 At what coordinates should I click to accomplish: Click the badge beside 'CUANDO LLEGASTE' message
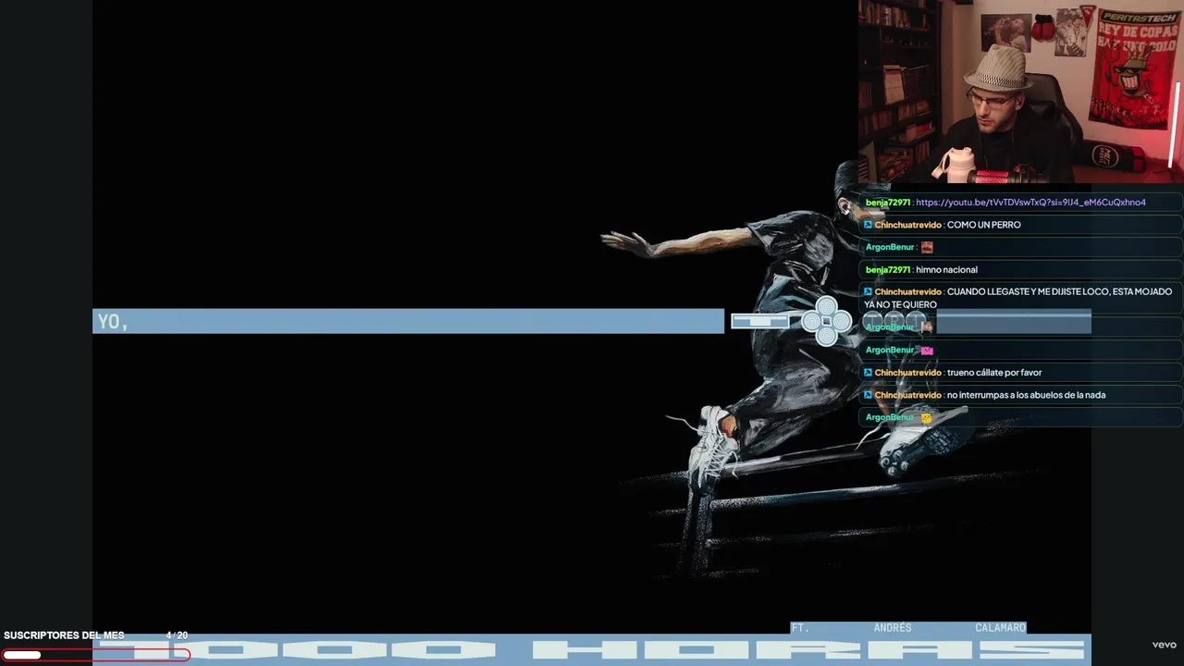coord(869,291)
